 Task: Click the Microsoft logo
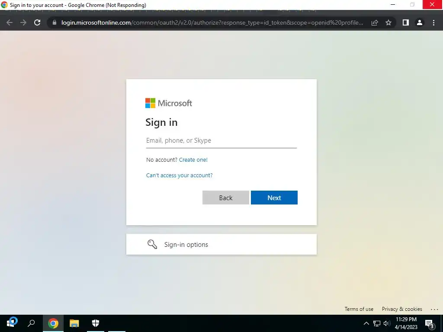169,103
